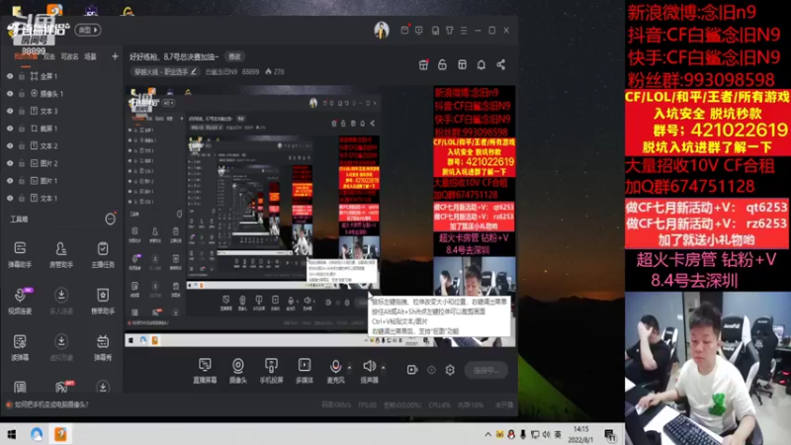This screenshot has width=791, height=445.
Task: Select the 图片 2 source row
Action: tap(61, 163)
